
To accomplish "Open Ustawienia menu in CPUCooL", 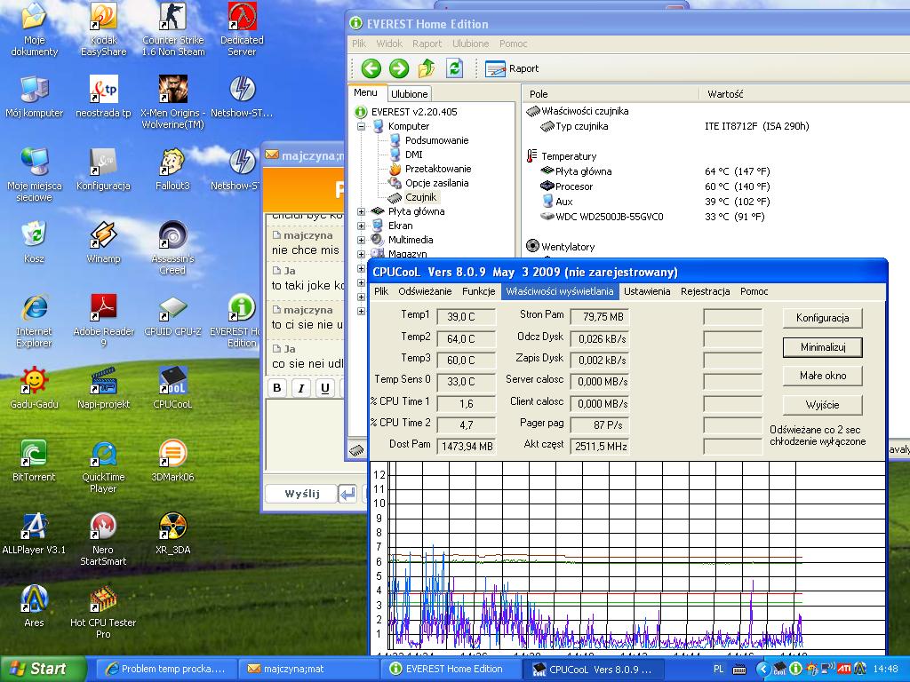I will click(x=647, y=291).
